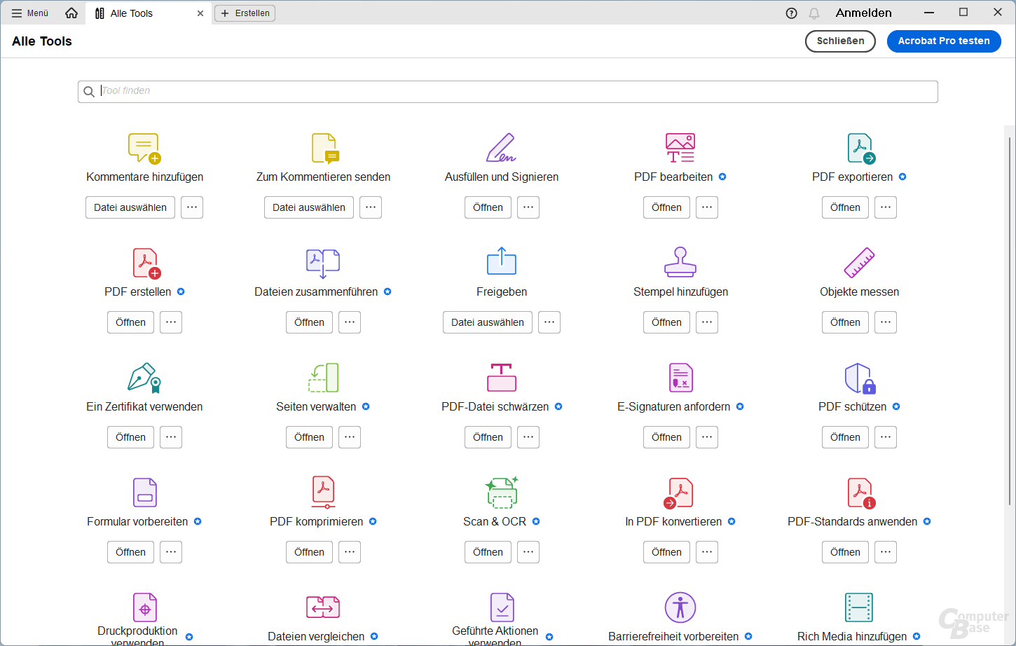The width and height of the screenshot is (1016, 646).
Task: Open more options for Ein Zertifikat verwenden
Action: 171,437
